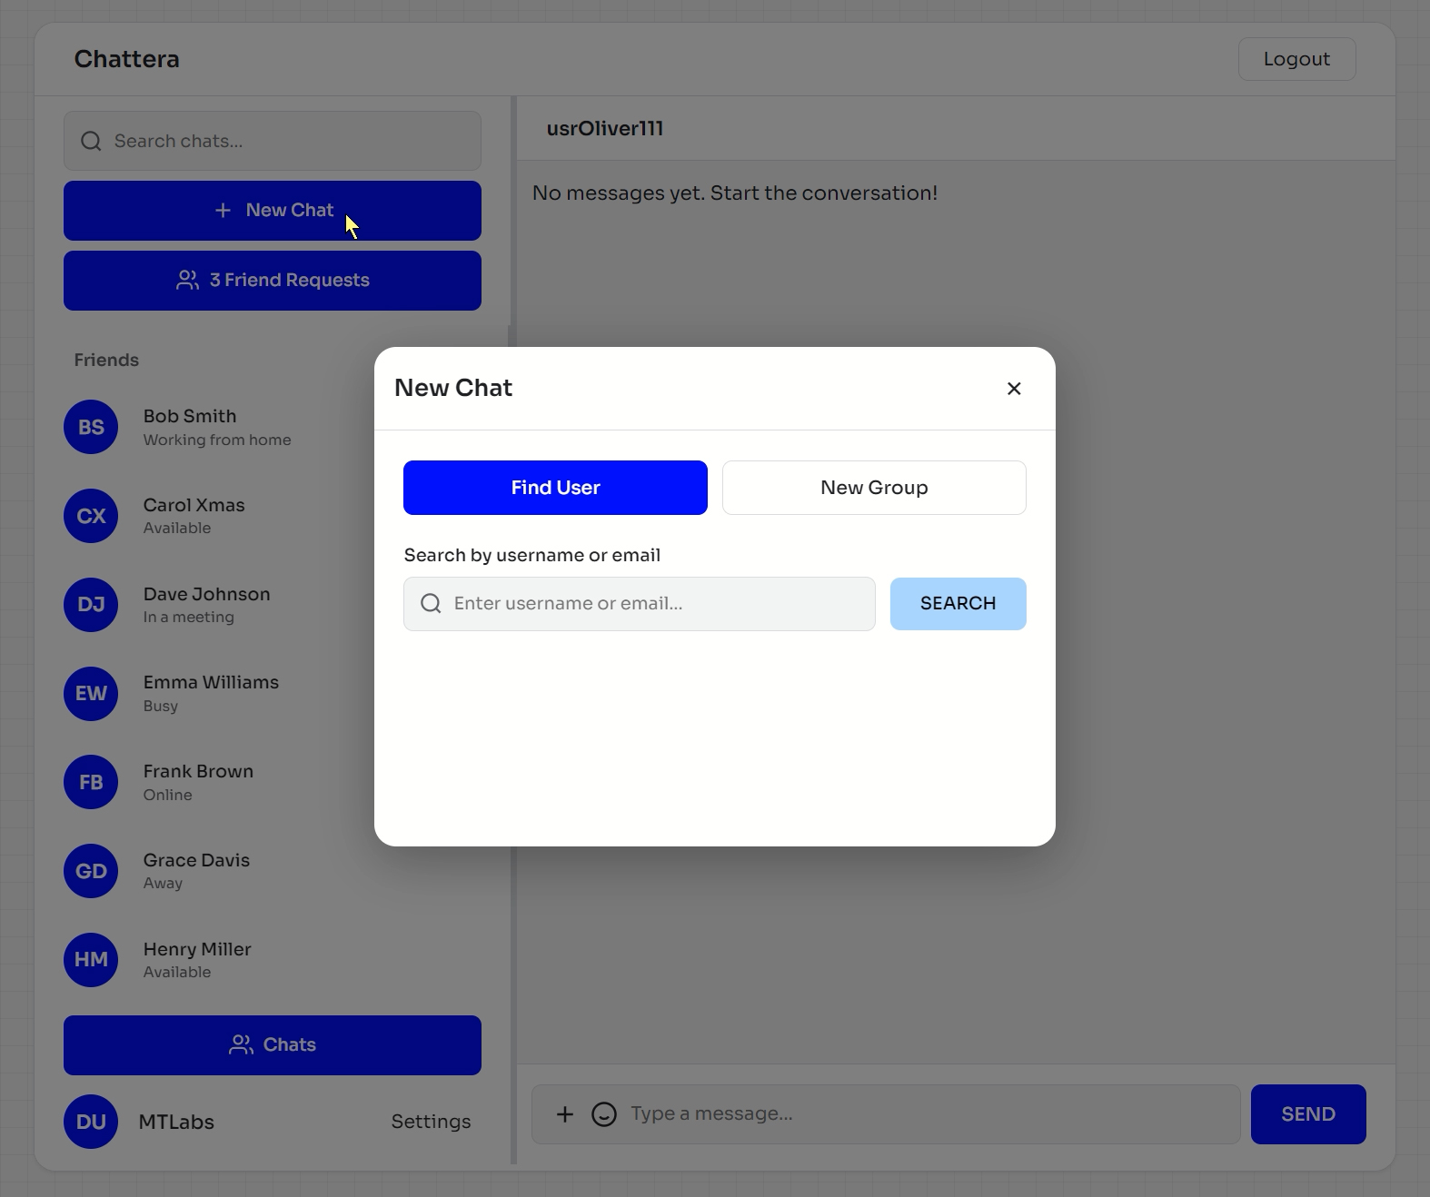Image resolution: width=1430 pixels, height=1197 pixels.
Task: Click the magnifier icon in username field
Action: tap(432, 604)
